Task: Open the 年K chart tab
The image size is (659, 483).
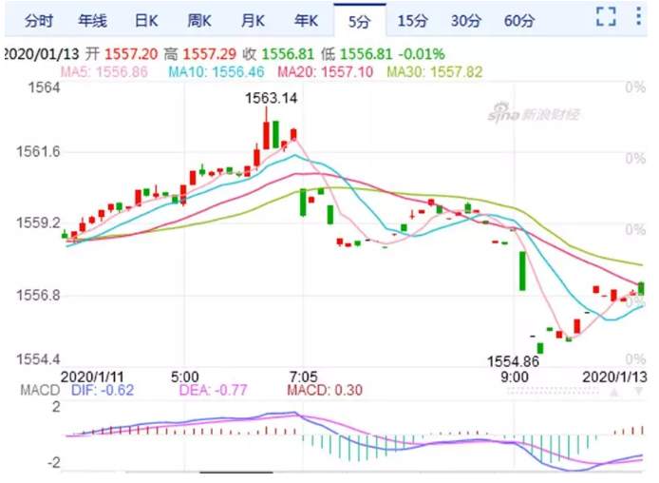Action: [306, 20]
